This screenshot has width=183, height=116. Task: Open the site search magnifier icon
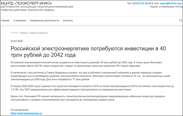click(x=180, y=20)
